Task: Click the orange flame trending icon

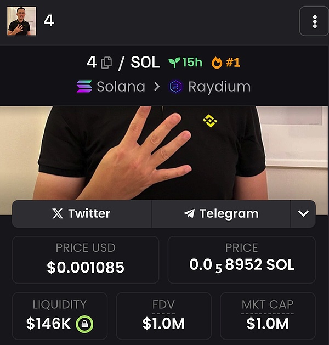Action: (217, 63)
